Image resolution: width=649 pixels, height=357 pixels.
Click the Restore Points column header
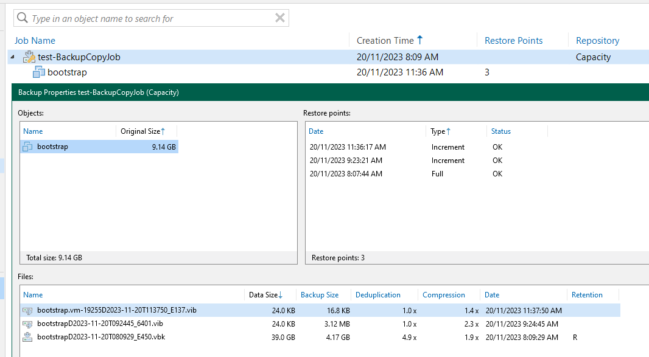click(513, 41)
